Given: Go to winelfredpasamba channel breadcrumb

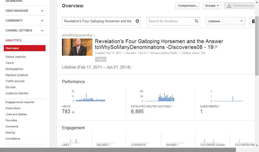Looking at the screenshot, I should click(77, 35).
